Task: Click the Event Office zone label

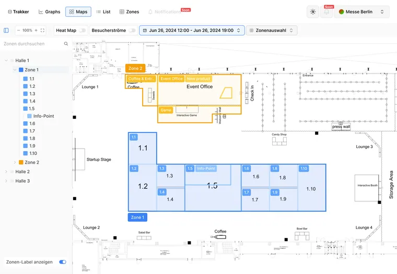Action: [171, 79]
